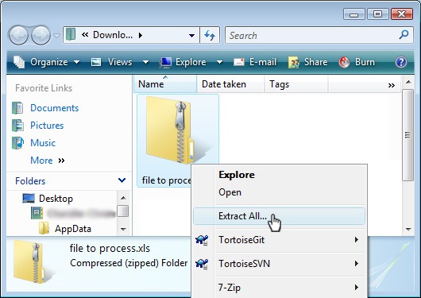Refresh the folder with the refresh button
421x298 pixels.
(x=210, y=35)
